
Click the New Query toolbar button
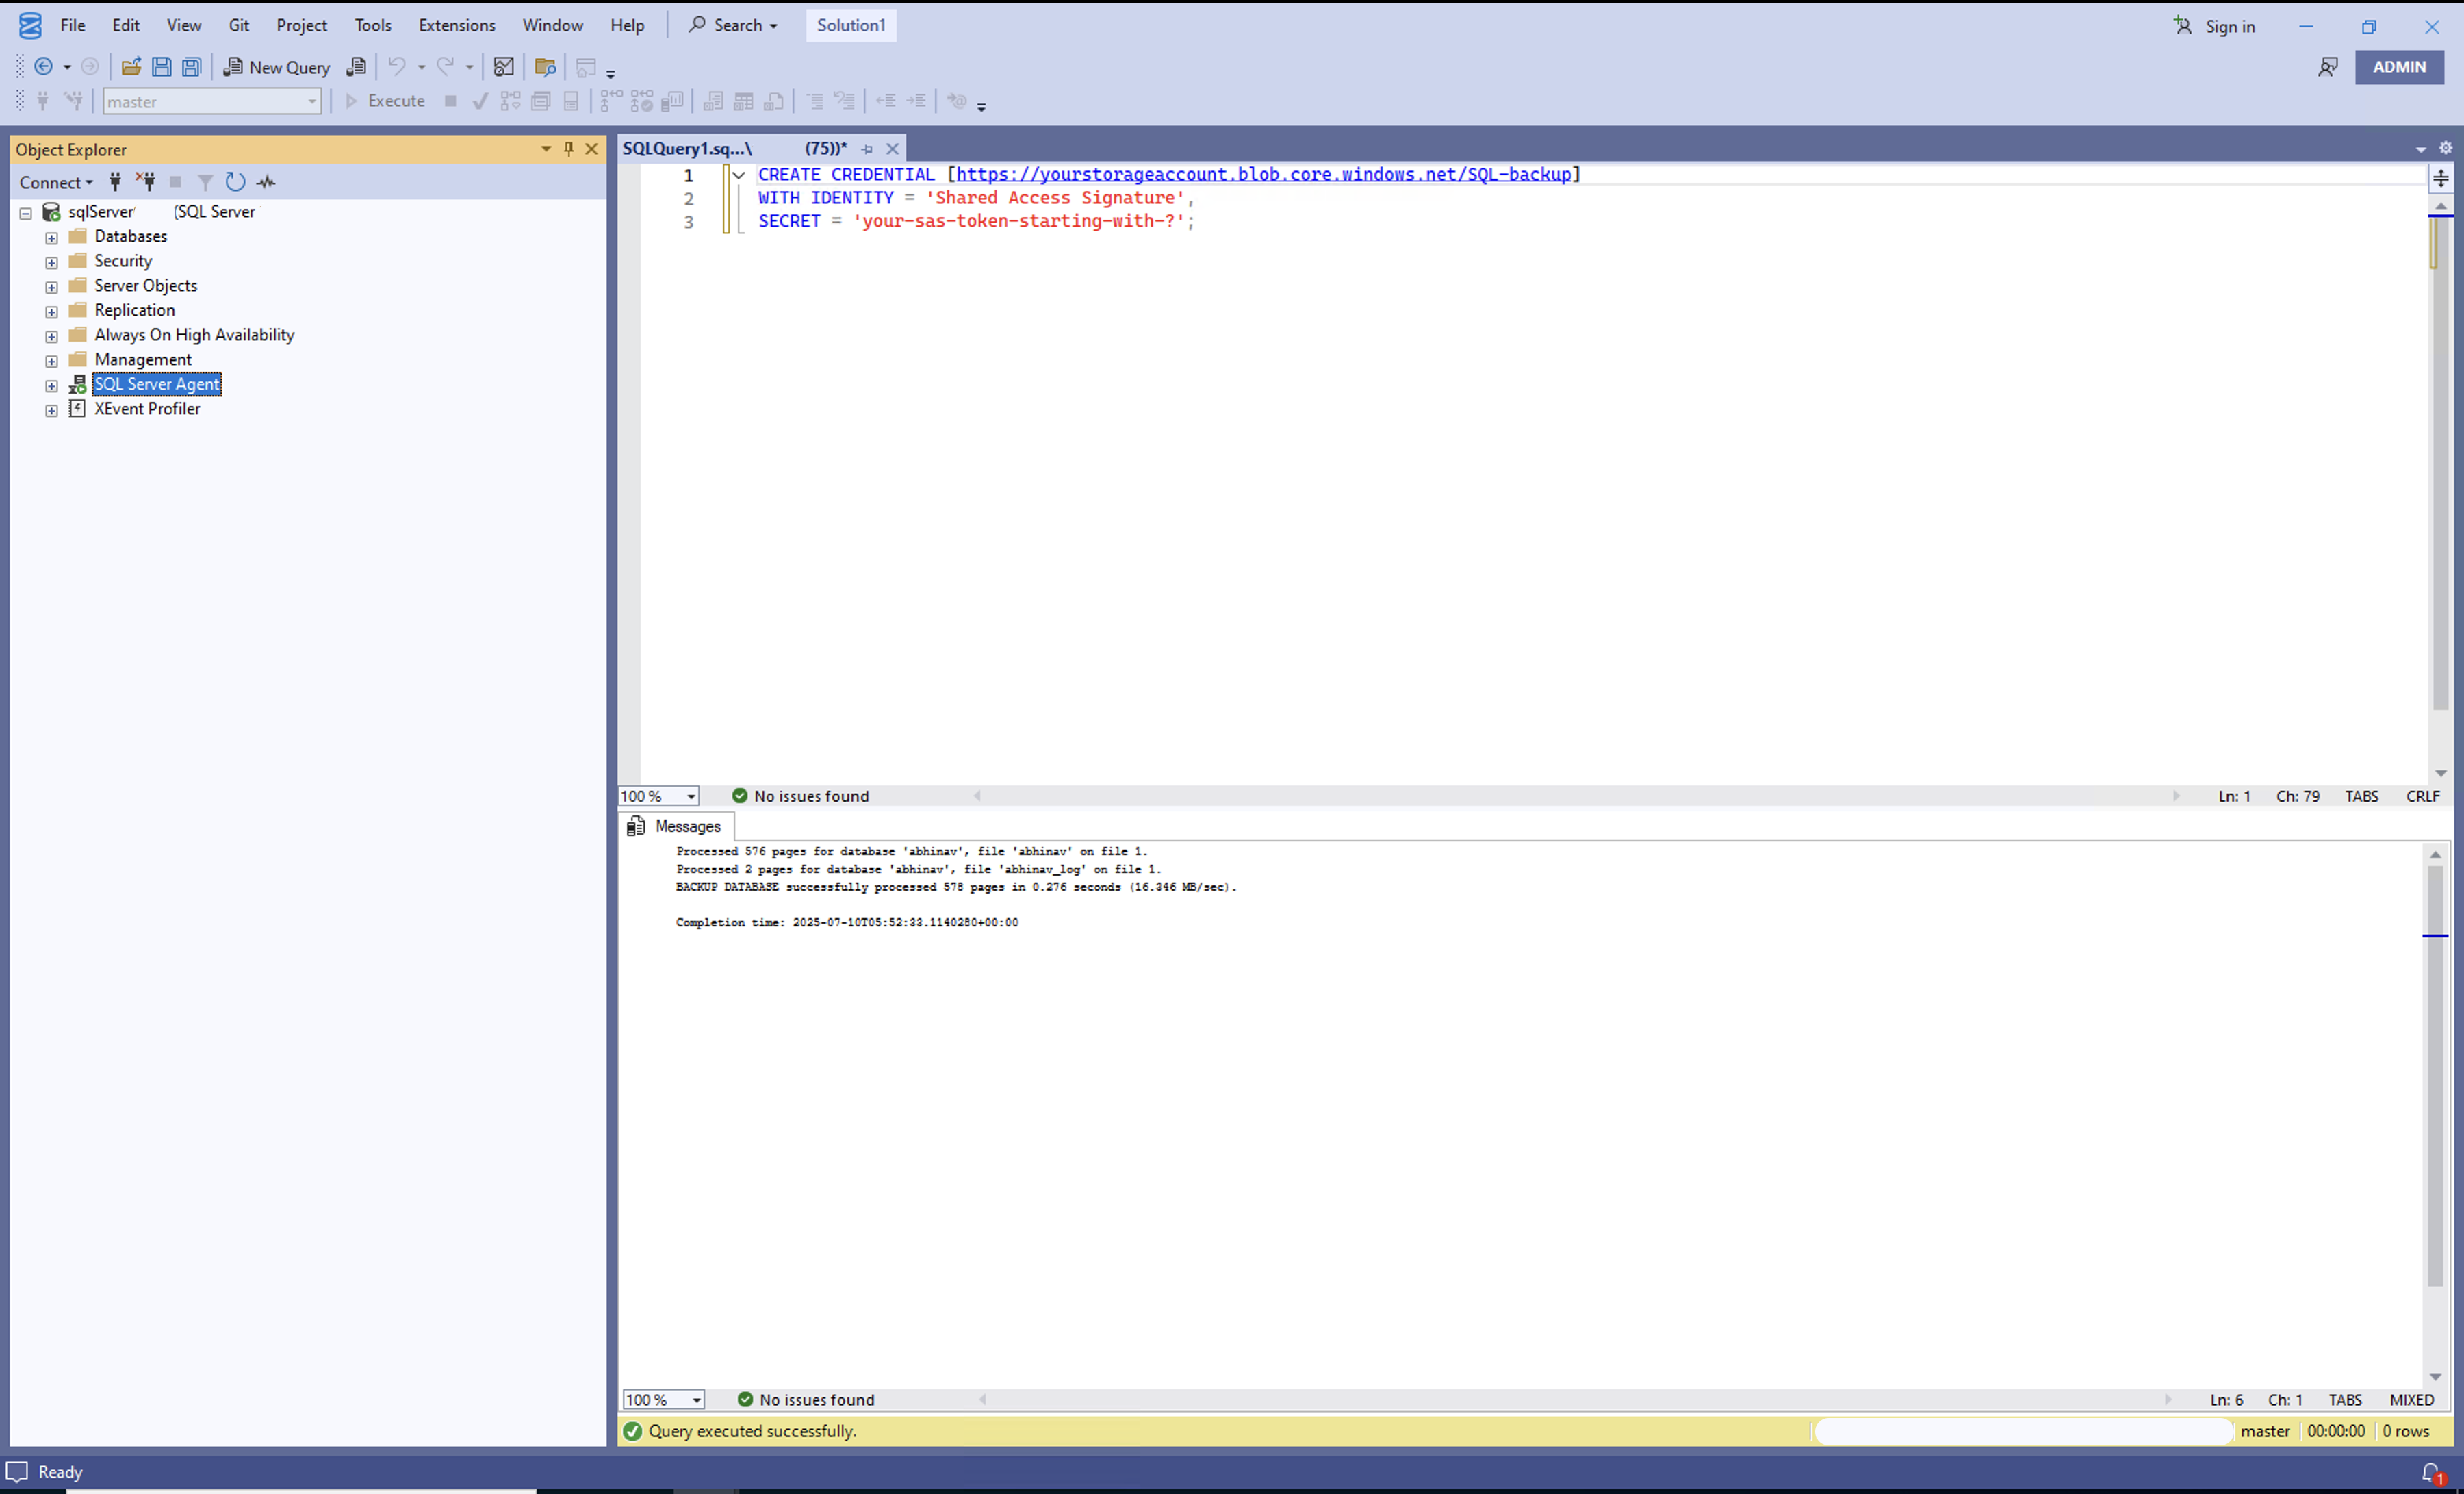point(277,67)
